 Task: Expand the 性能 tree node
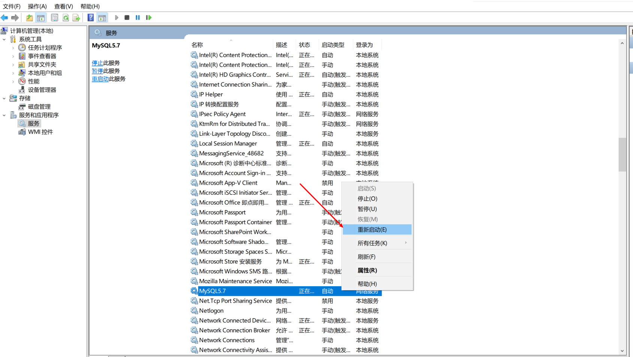coord(13,81)
